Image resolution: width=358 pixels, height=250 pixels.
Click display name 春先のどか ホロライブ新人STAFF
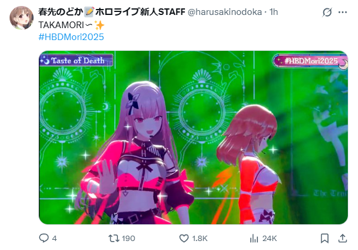(x=111, y=12)
